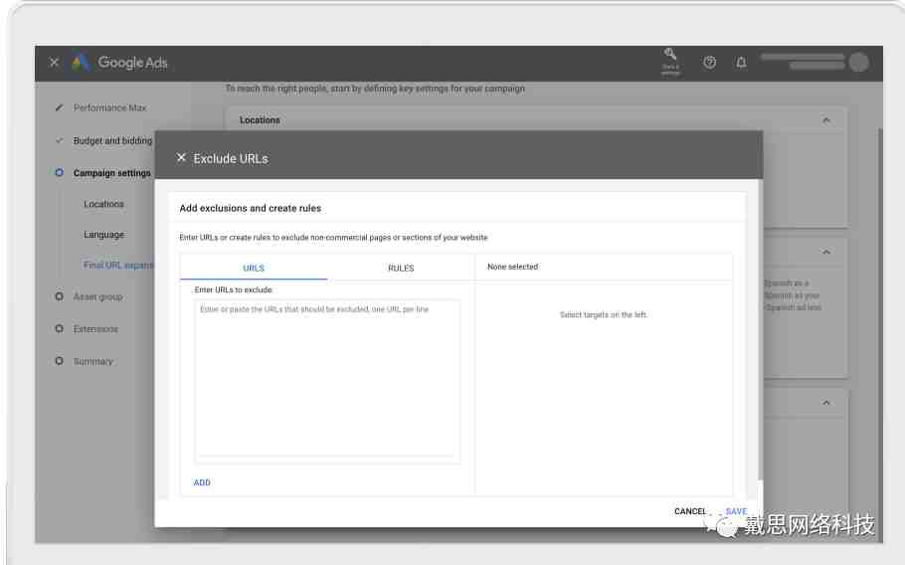Click the 'Select targets on the left' text
Viewport: 905px width, 565px height.
[604, 314]
